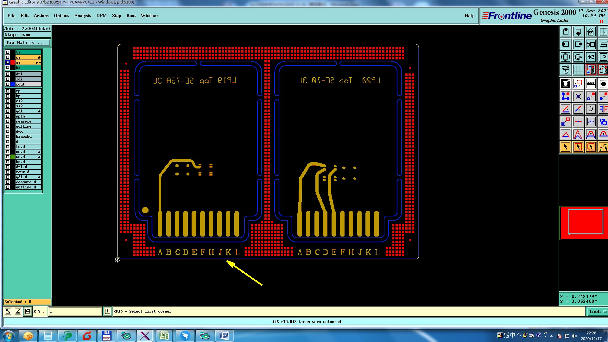Click the snap to intersection X icon
Screen dimensions: 608x342
(x=578, y=97)
